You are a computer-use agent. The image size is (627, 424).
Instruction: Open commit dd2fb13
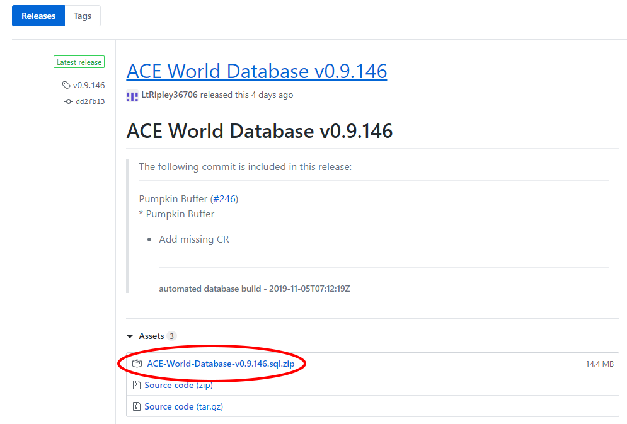[90, 101]
